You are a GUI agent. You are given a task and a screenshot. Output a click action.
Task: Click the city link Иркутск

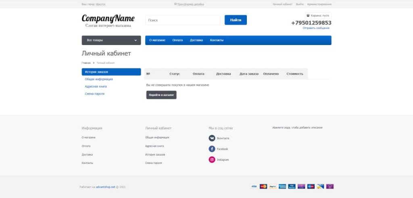click(100, 4)
